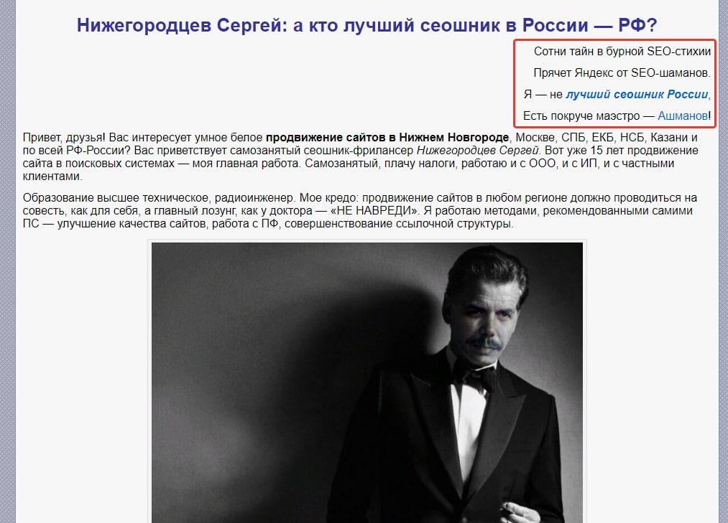Click the «Есть покруче маэстро» text

(x=581, y=116)
